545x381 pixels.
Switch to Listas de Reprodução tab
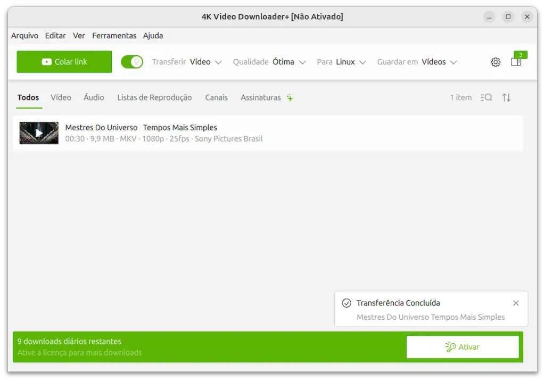[154, 98]
